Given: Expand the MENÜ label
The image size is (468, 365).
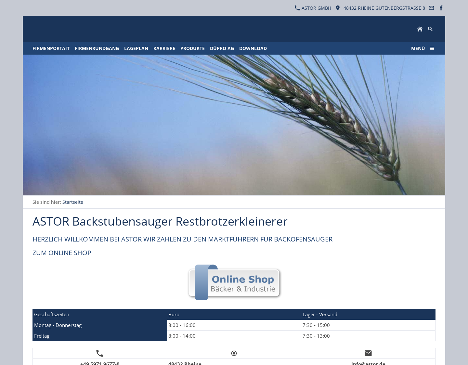Looking at the screenshot, I should 418,48.
